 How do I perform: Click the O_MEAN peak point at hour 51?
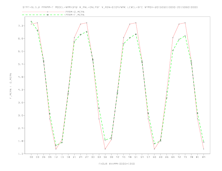(x=136, y=23)
